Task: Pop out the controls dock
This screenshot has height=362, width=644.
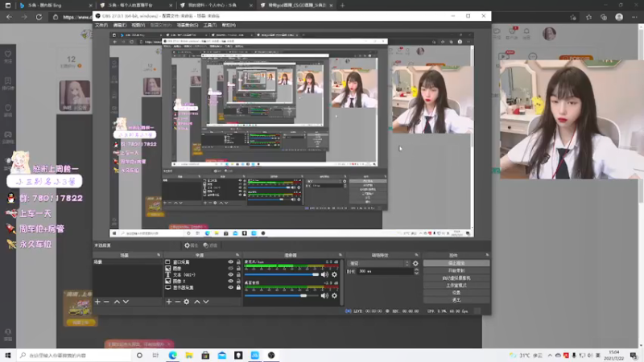Action: (x=487, y=255)
